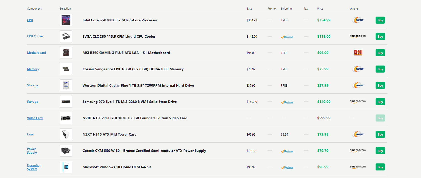This screenshot has height=178, width=421.
Task: Buy the Intel Core i7-8700K processor
Action: [380, 20]
